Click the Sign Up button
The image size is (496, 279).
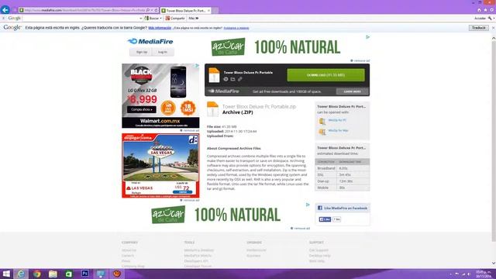[x=141, y=52]
